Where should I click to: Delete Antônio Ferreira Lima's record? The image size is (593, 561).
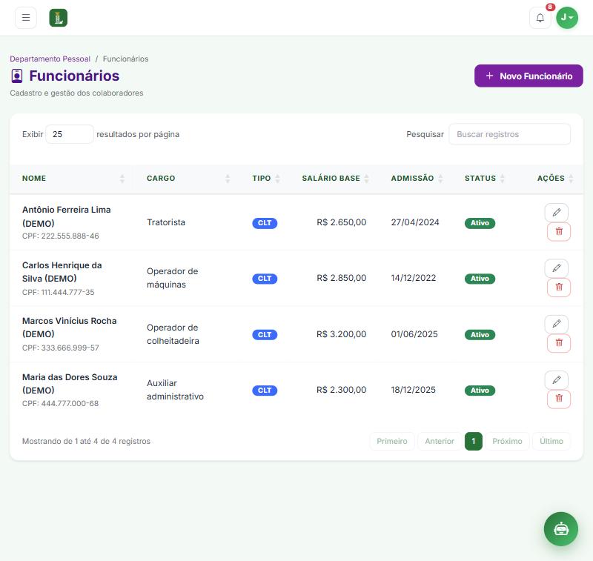click(559, 231)
